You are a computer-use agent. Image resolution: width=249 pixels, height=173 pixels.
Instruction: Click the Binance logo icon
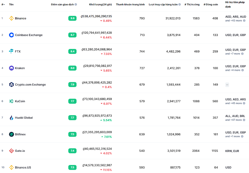pos(11,18)
